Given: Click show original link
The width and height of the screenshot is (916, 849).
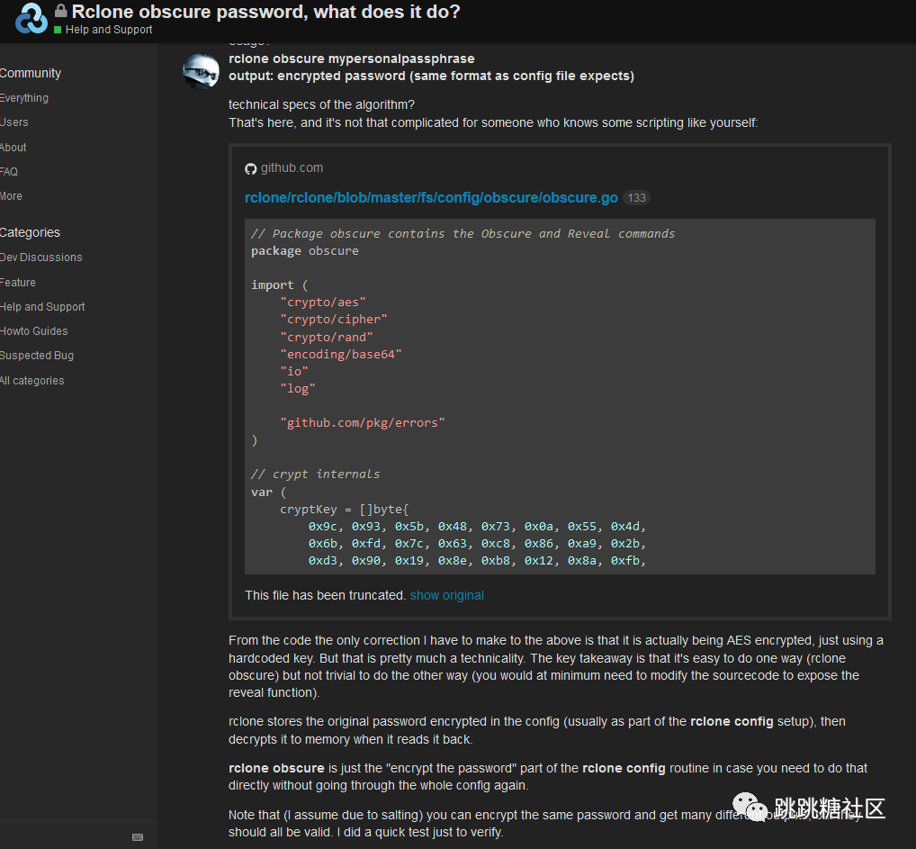Looking at the screenshot, I should point(447,595).
